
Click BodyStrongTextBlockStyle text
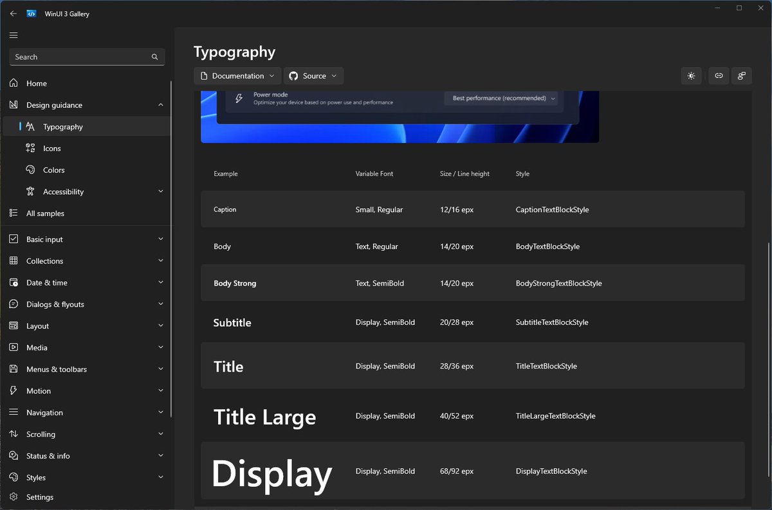click(559, 284)
